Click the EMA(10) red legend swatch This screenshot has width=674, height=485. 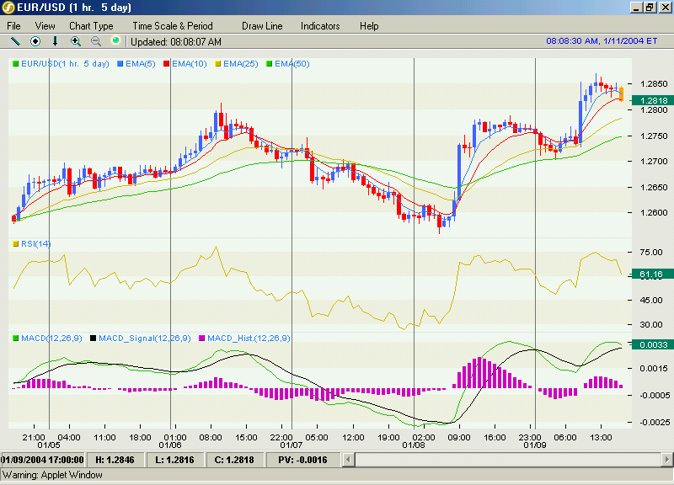[x=166, y=64]
